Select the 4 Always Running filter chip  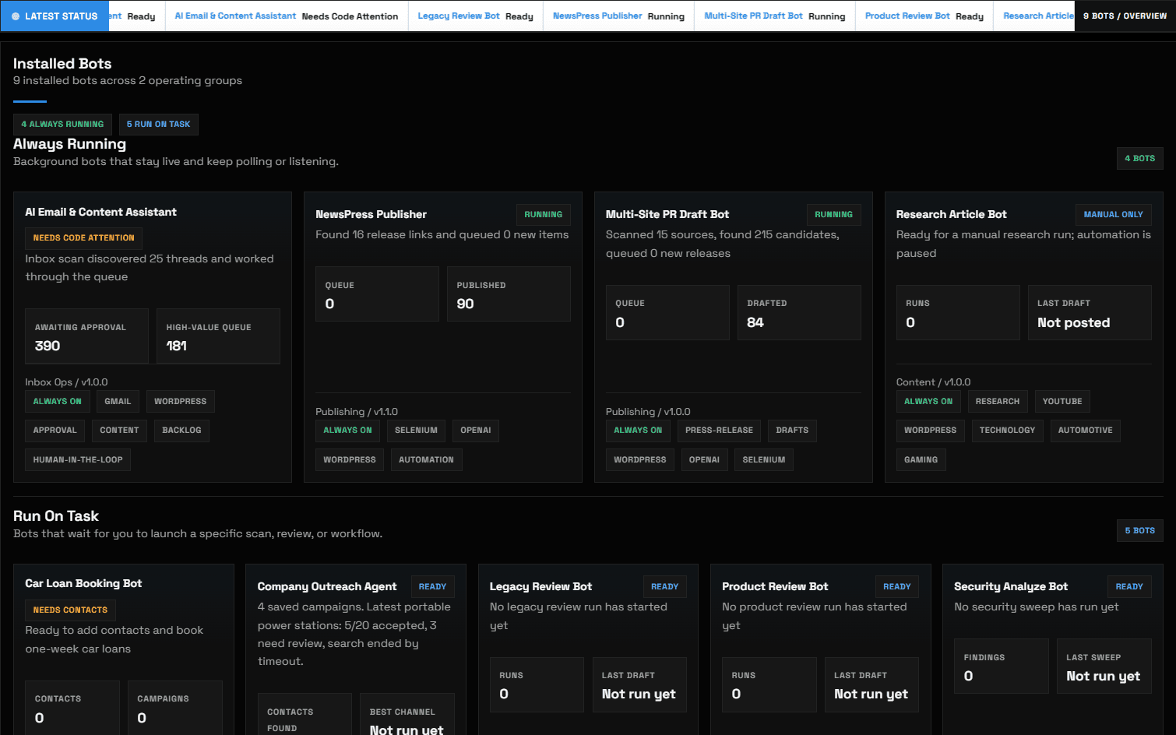[x=62, y=125]
